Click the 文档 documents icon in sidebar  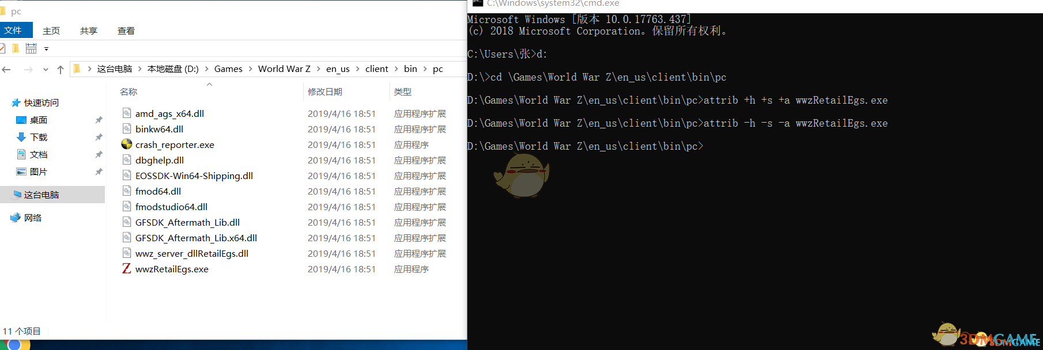pos(21,154)
